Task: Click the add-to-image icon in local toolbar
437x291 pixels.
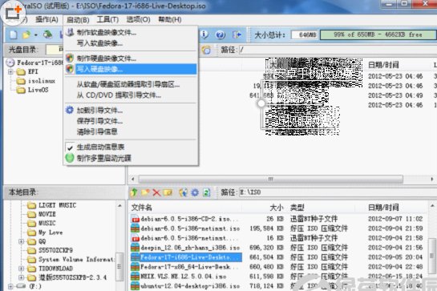Action: pyautogui.click(x=183, y=192)
